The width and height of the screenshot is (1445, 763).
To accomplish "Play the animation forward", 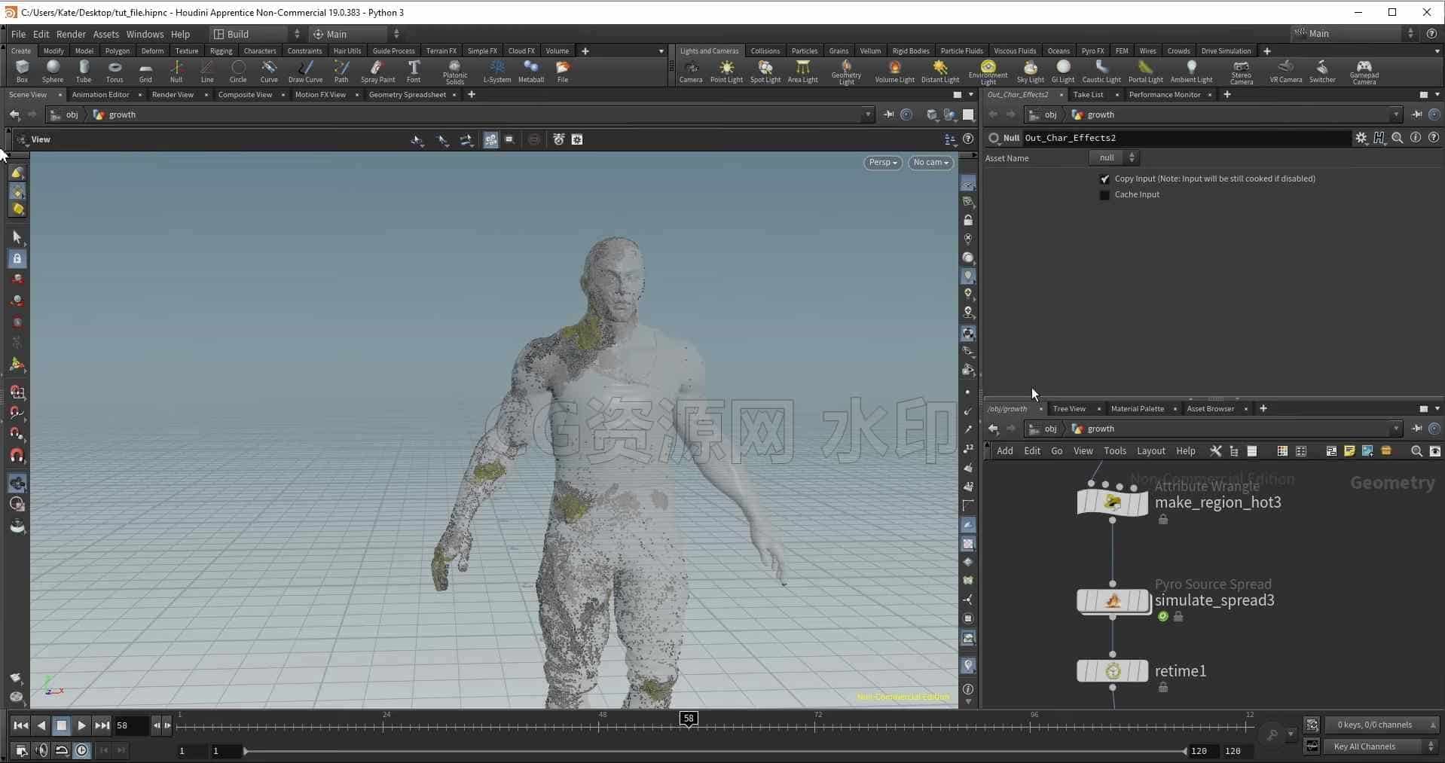I will pos(81,725).
